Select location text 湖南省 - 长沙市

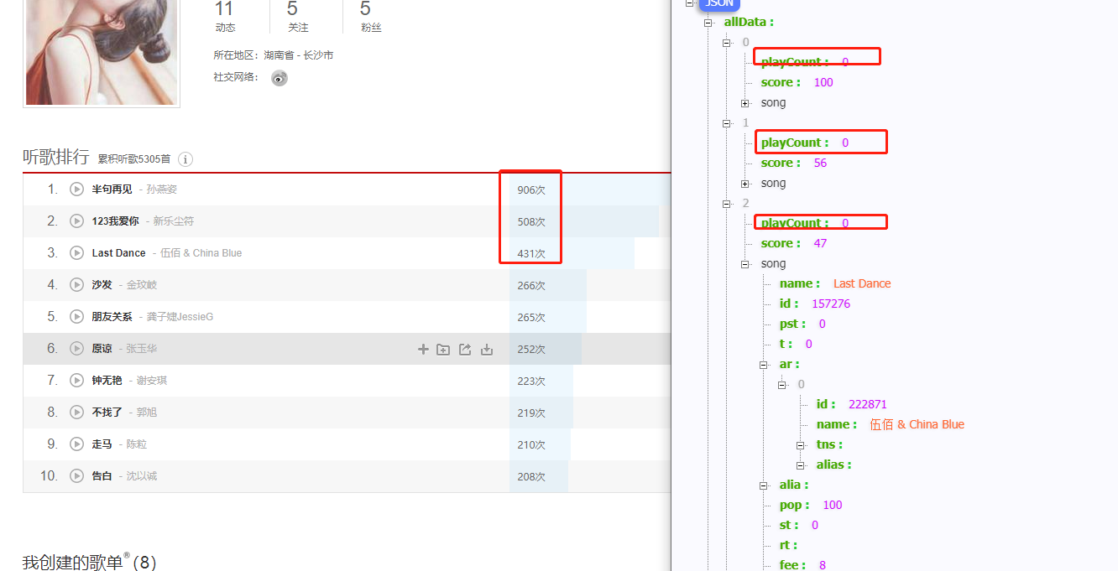[299, 55]
